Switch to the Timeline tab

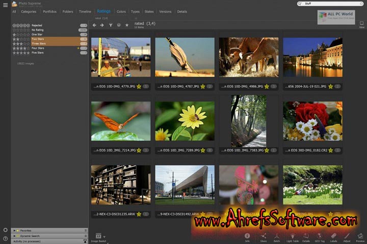(85, 12)
